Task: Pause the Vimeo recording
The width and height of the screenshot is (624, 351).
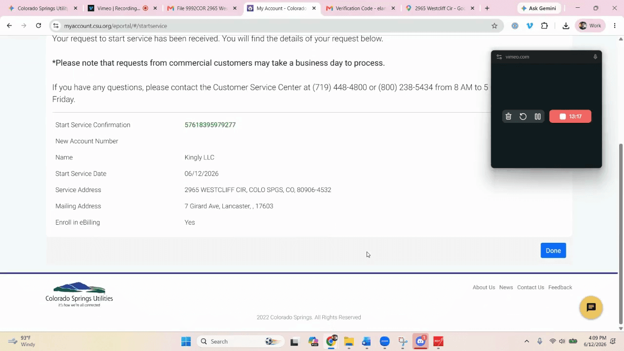Action: tap(538, 117)
